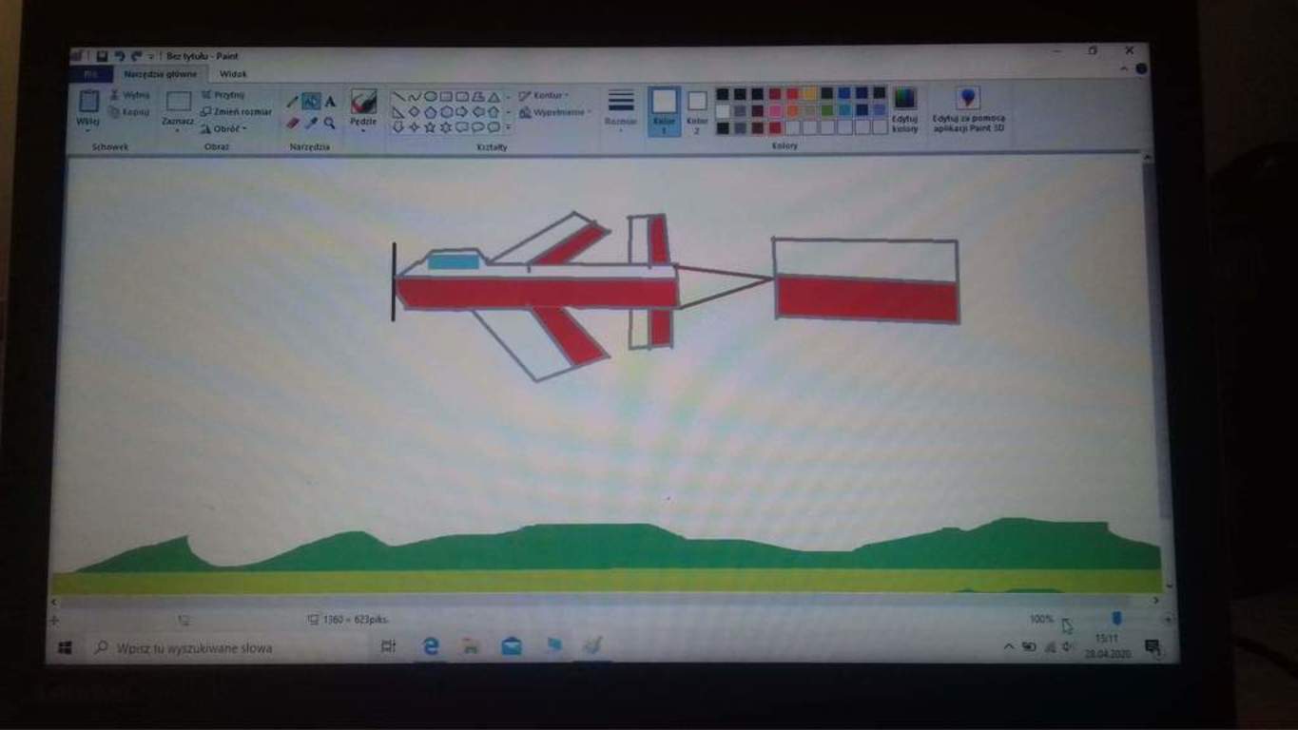Select the Eraser tool
Screen dimensions: 1298x730
pyautogui.click(x=293, y=123)
